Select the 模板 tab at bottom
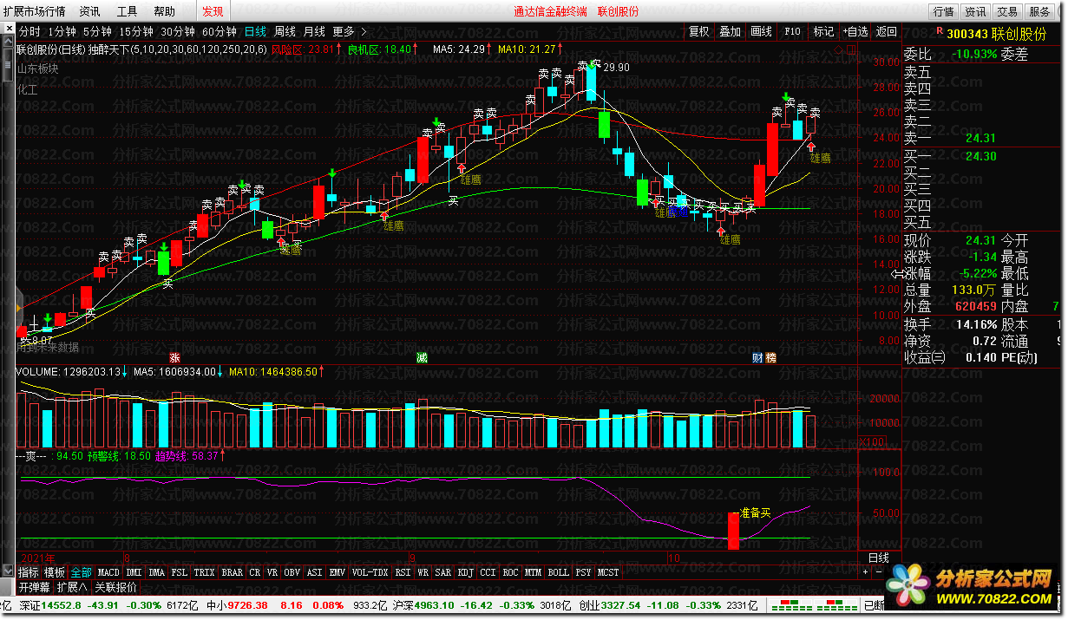 [x=55, y=572]
